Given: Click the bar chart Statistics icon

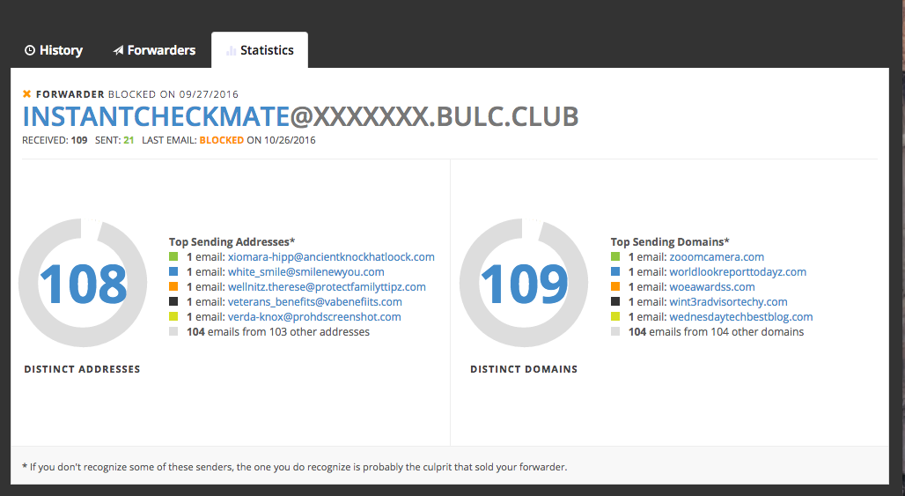Looking at the screenshot, I should click(231, 50).
